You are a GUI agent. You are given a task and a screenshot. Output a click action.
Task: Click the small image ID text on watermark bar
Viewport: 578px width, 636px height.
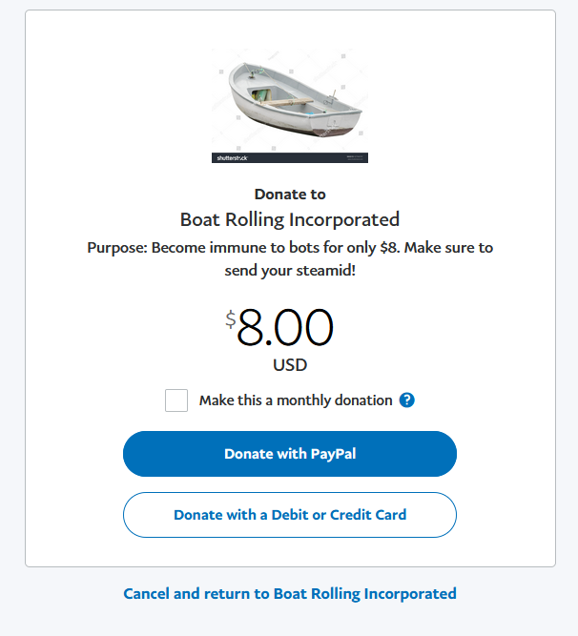click(x=354, y=157)
